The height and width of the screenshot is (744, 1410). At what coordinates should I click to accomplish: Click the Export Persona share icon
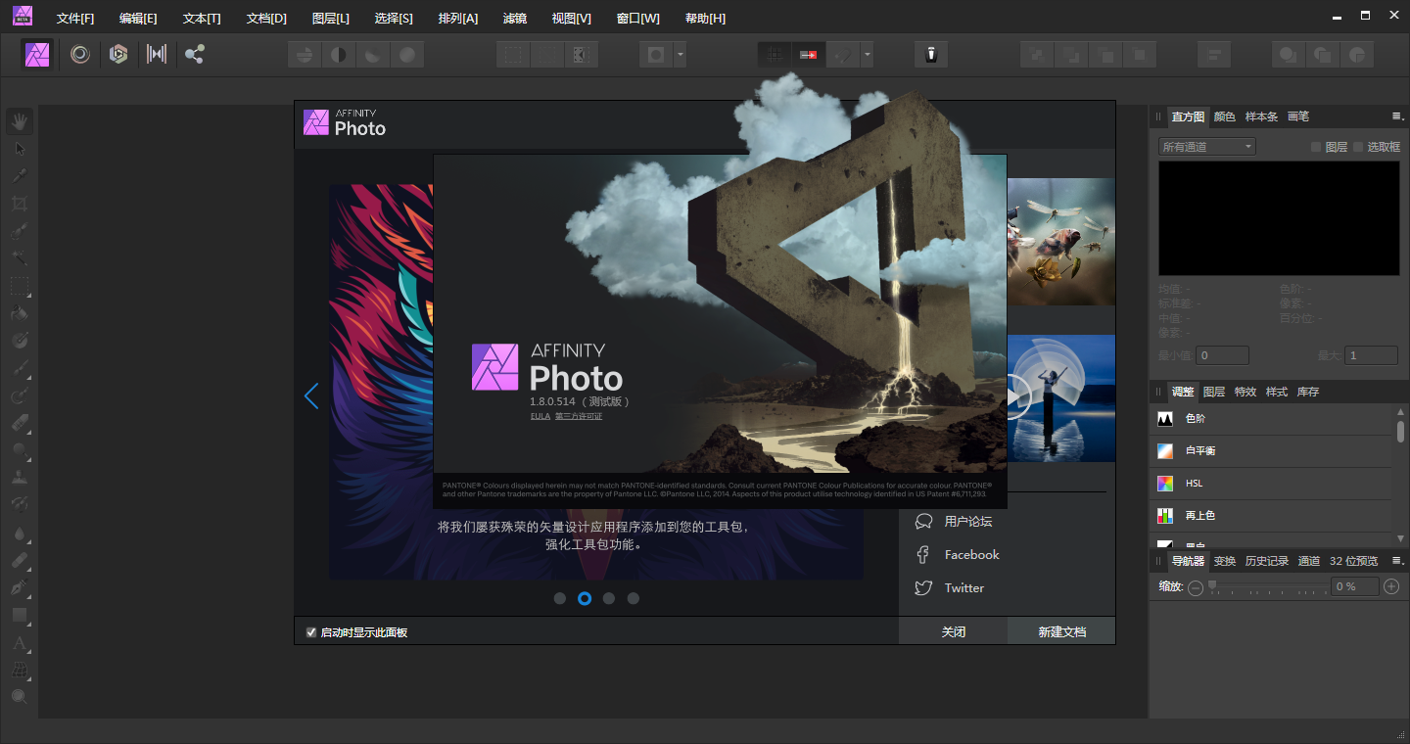[x=194, y=54]
